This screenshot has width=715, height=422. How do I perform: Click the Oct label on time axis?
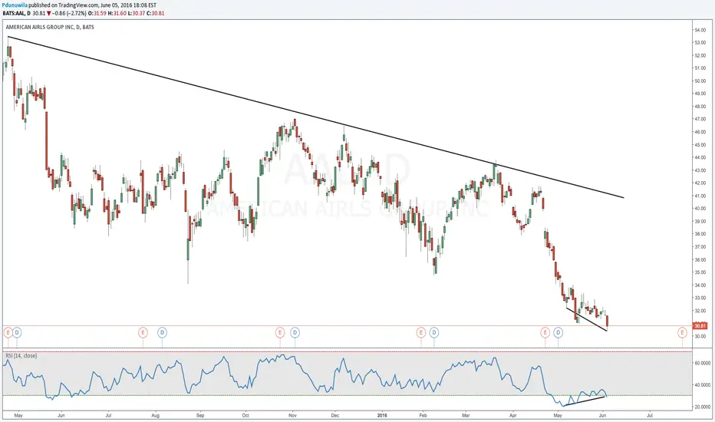click(245, 416)
